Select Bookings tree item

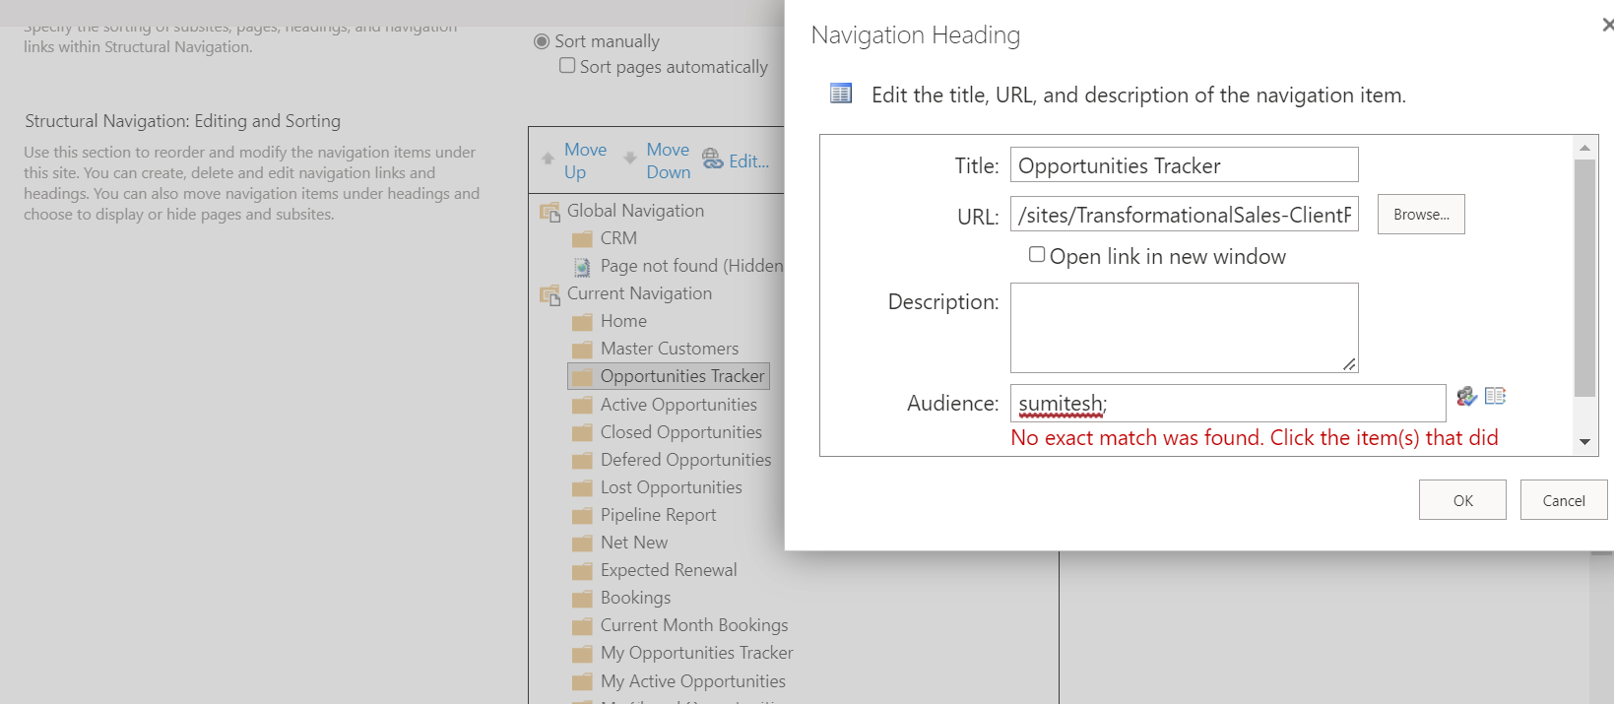pos(635,598)
